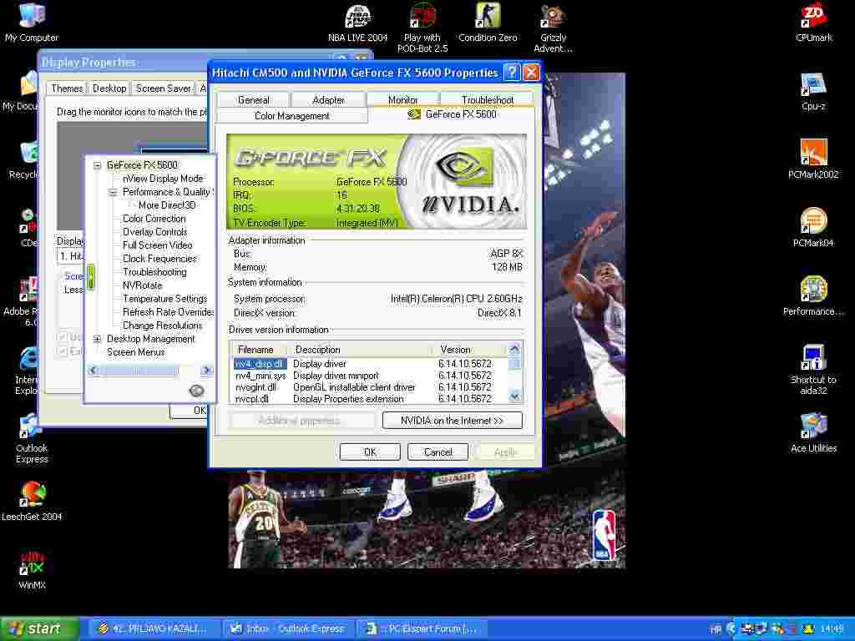Open the NBA LIVE 2004 desktop icon

coord(357,17)
